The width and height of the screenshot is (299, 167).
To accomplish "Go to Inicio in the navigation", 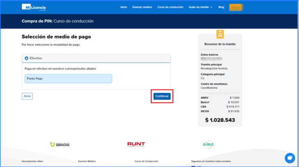I will (123, 7).
